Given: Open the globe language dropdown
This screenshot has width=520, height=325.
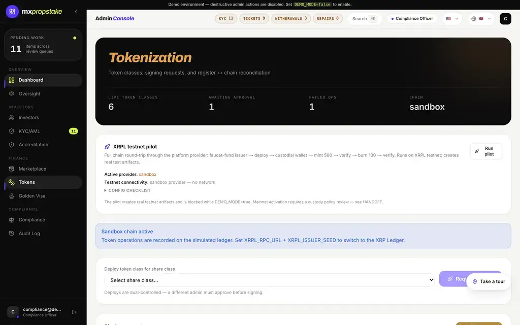Looking at the screenshot, I should (481, 19).
